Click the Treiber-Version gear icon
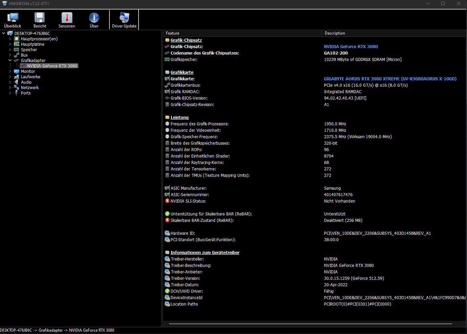 167,278
